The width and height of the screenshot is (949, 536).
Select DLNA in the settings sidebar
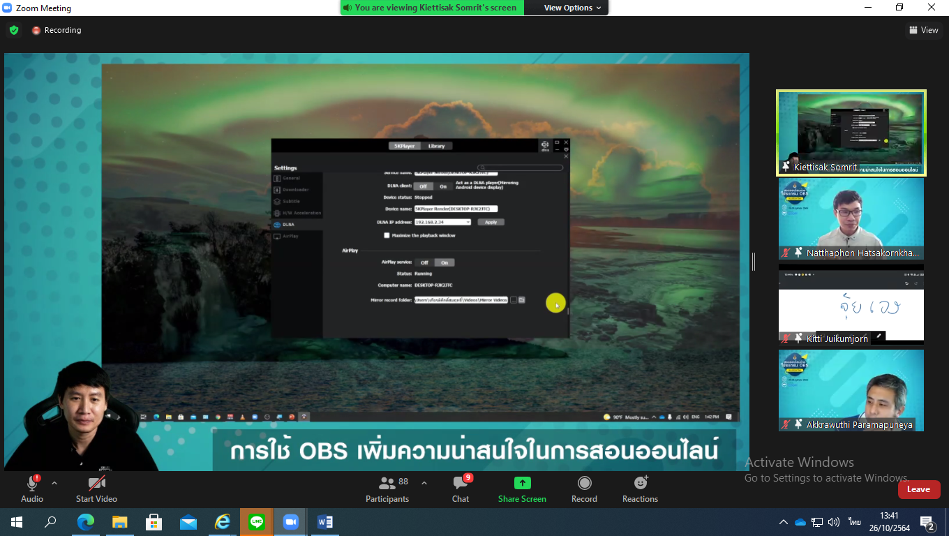pos(297,225)
